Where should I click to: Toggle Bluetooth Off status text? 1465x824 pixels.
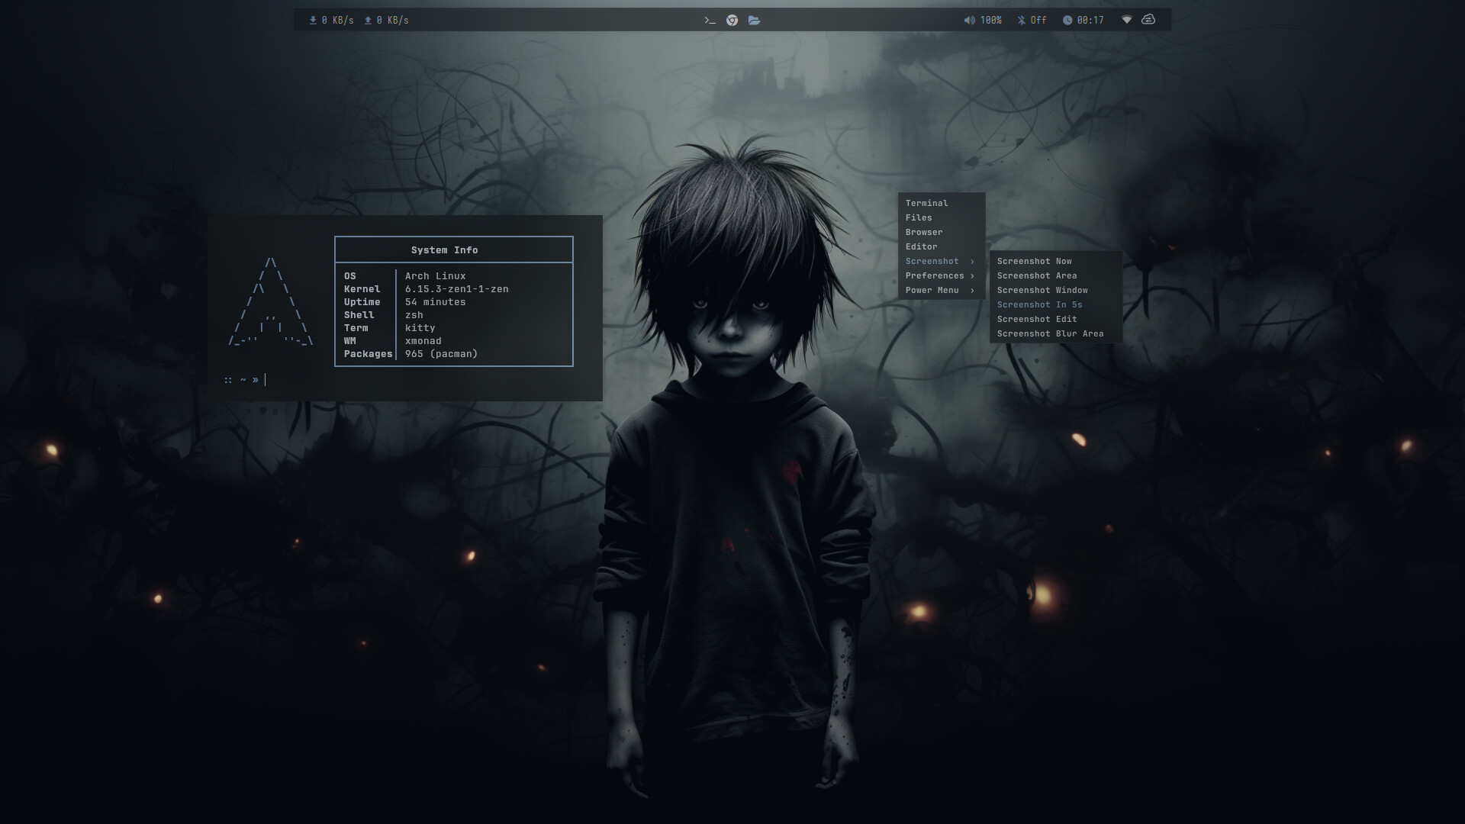[x=1038, y=21]
